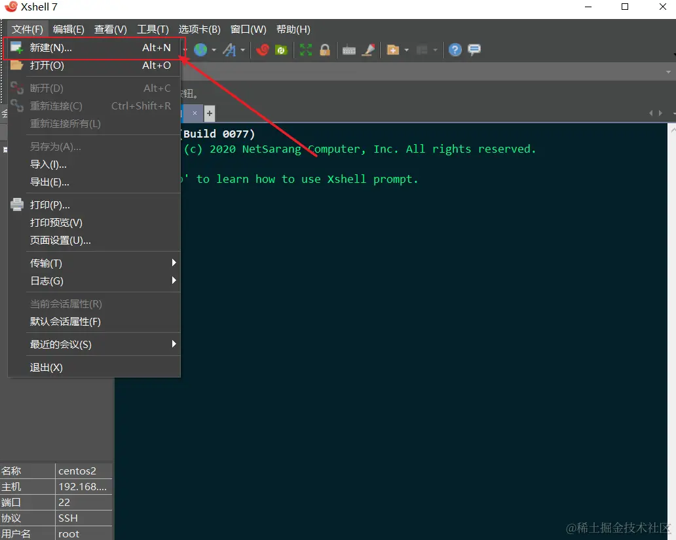Maximize the Xshell 7 window

coord(625,7)
